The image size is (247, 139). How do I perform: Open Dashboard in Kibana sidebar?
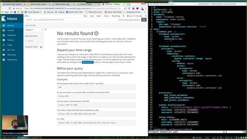(12, 35)
